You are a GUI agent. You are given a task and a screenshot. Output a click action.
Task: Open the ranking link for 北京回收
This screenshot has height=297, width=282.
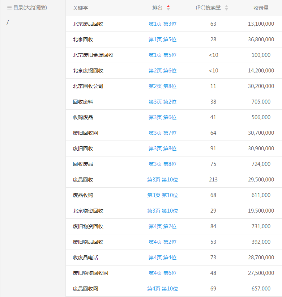point(162,39)
